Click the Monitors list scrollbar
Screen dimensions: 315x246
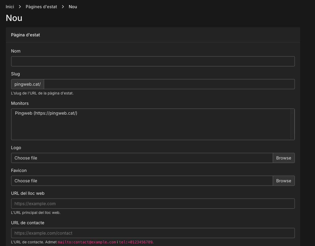(x=292, y=124)
